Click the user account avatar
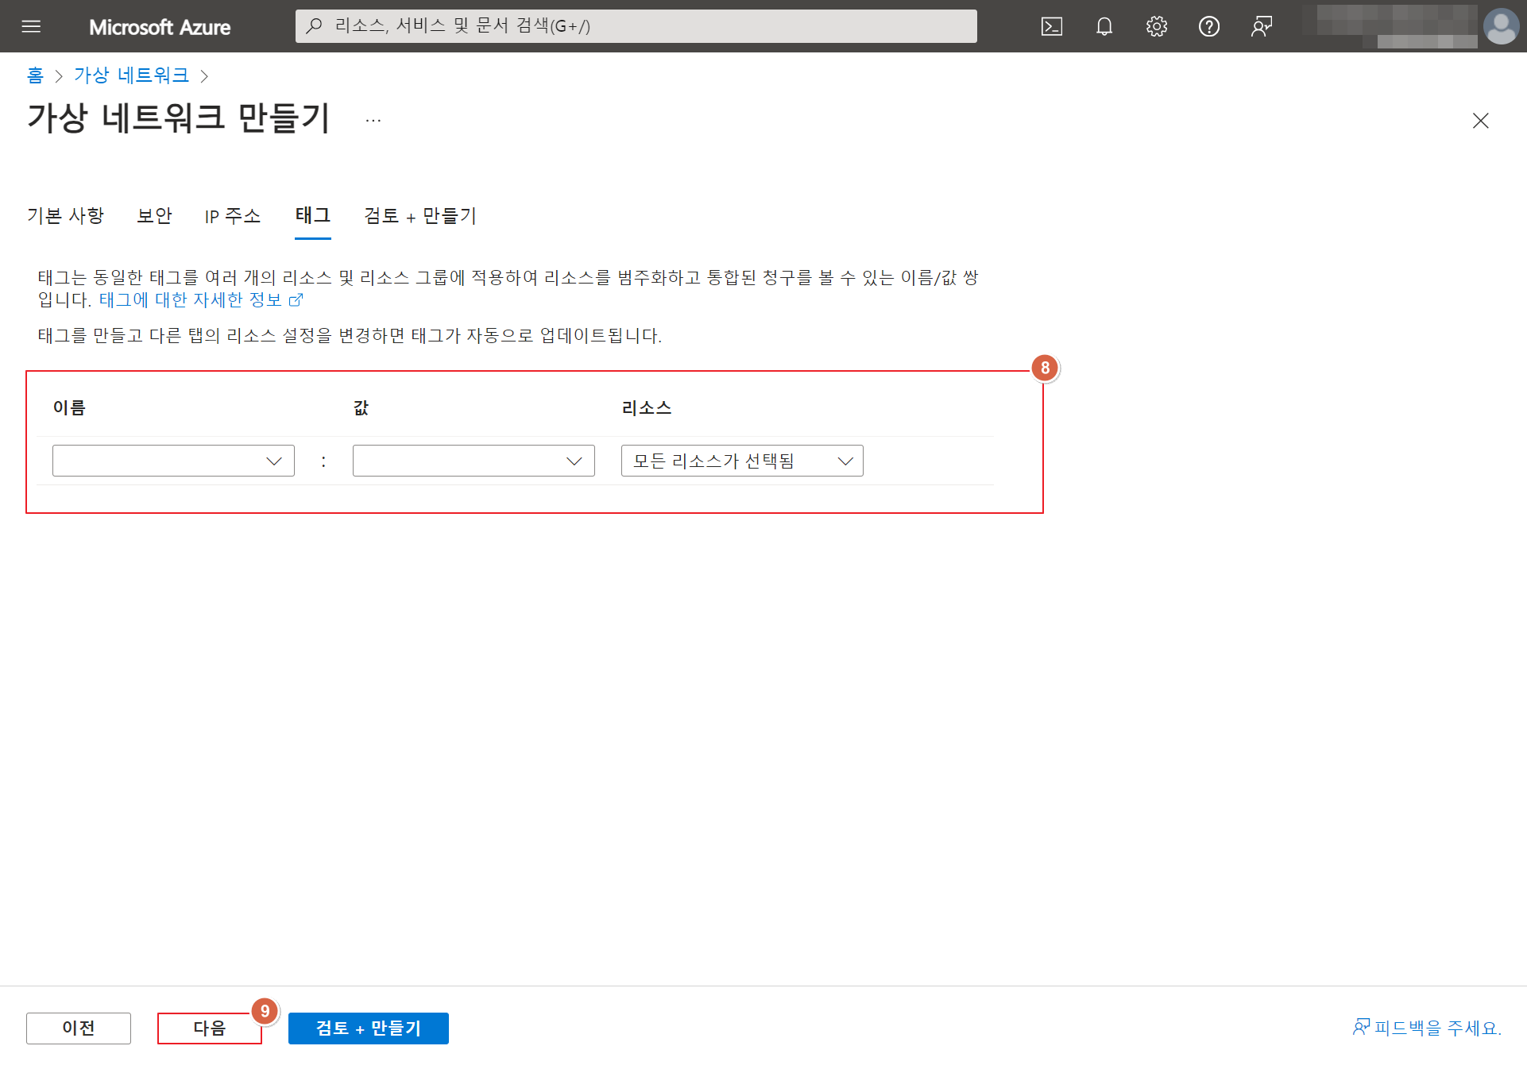Viewport: 1527px width, 1069px height. point(1500,26)
